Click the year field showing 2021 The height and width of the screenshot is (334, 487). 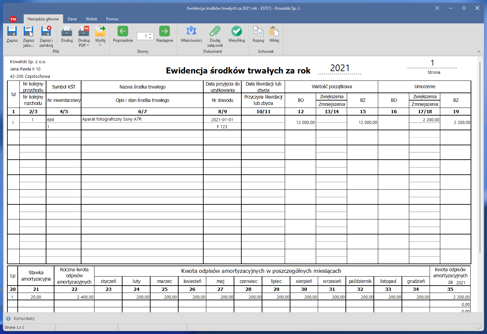click(339, 68)
